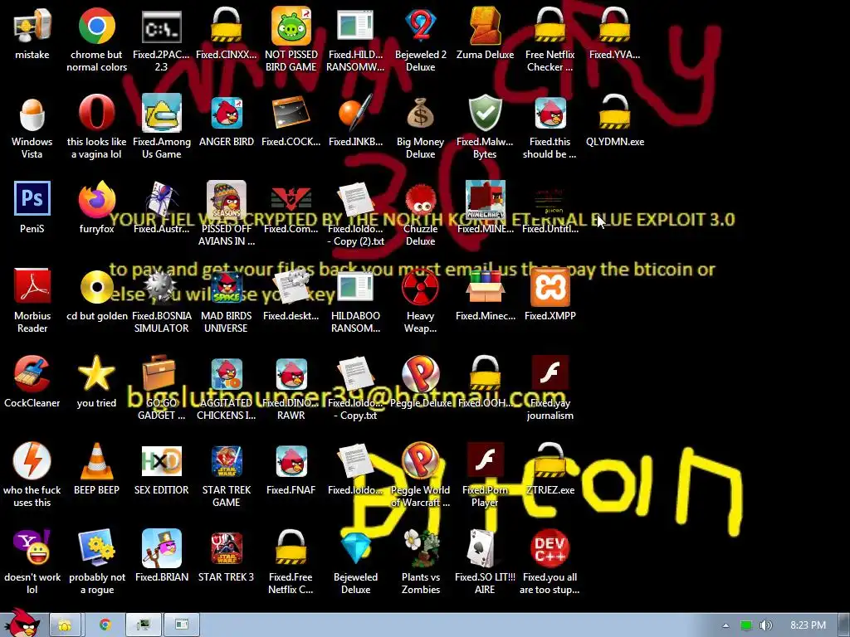The height and width of the screenshot is (637, 850).
Task: Select the Bejeweled 2 Deluxe icon
Action: point(421,26)
